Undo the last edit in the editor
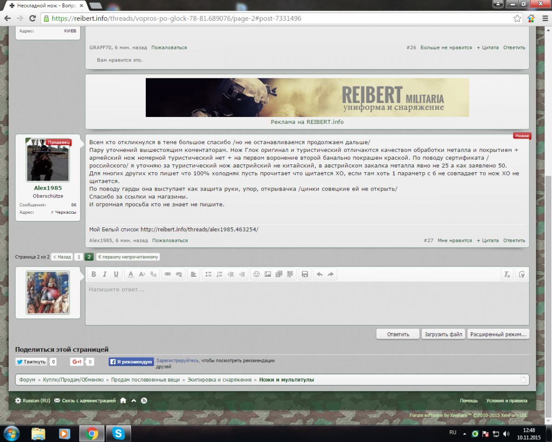This screenshot has width=552, height=442. pos(320,274)
